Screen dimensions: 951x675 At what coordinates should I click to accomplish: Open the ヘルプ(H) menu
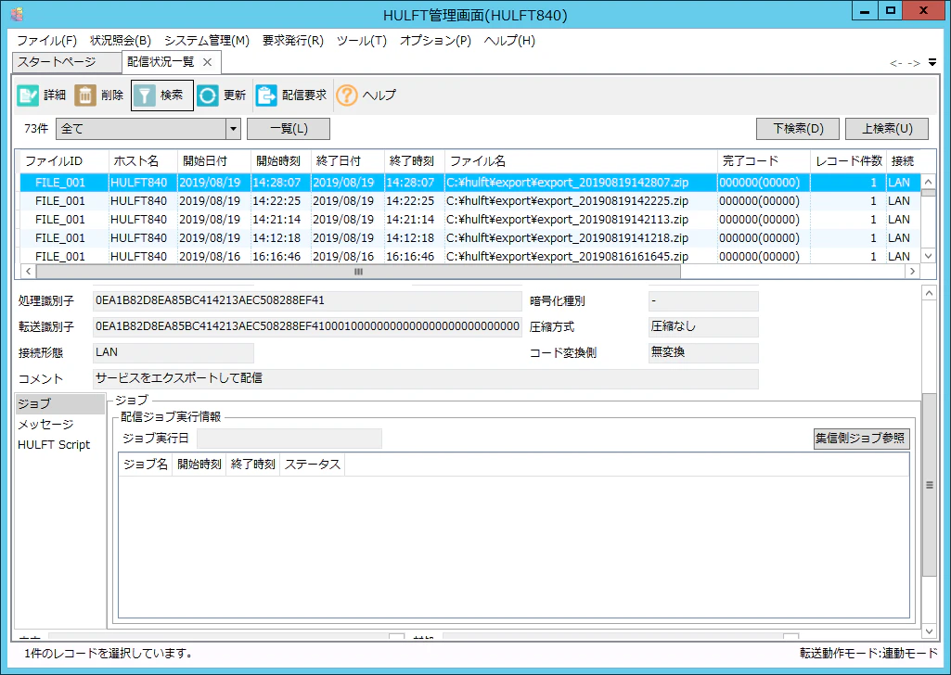click(509, 41)
